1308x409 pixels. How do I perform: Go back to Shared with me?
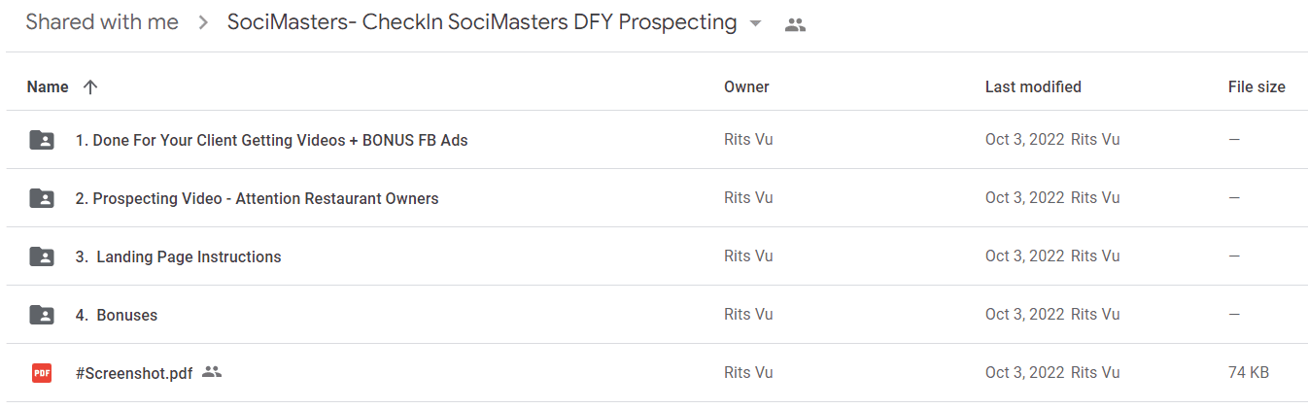[x=102, y=22]
